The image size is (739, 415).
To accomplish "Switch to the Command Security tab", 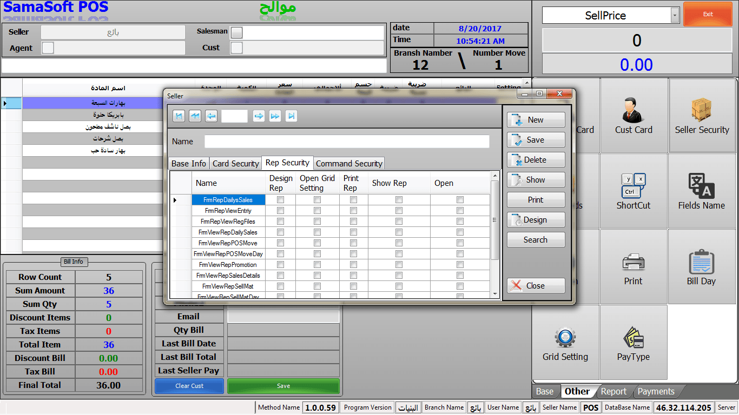I will pos(349,163).
